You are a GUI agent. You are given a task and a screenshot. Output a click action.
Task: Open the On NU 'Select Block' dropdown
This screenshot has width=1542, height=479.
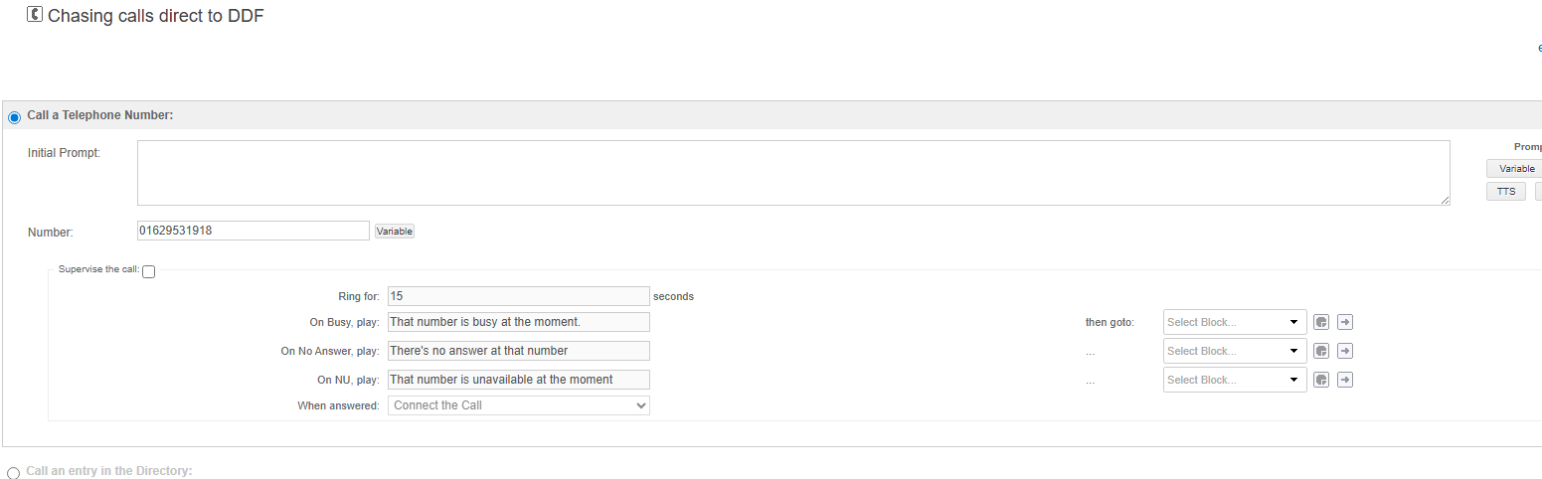point(1234,380)
